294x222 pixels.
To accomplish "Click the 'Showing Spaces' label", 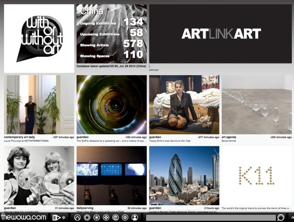I will click(95, 56).
